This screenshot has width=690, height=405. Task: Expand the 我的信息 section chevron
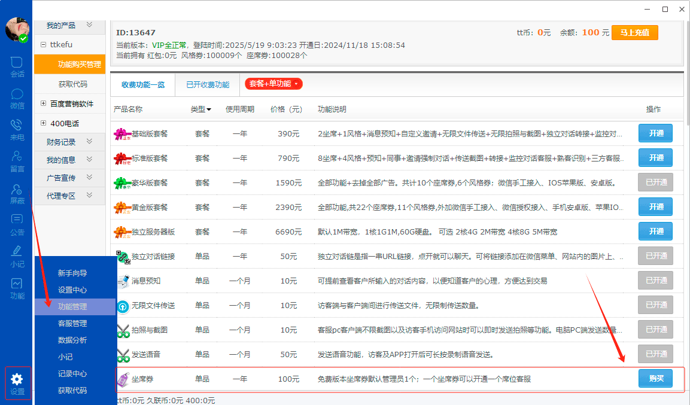click(89, 159)
